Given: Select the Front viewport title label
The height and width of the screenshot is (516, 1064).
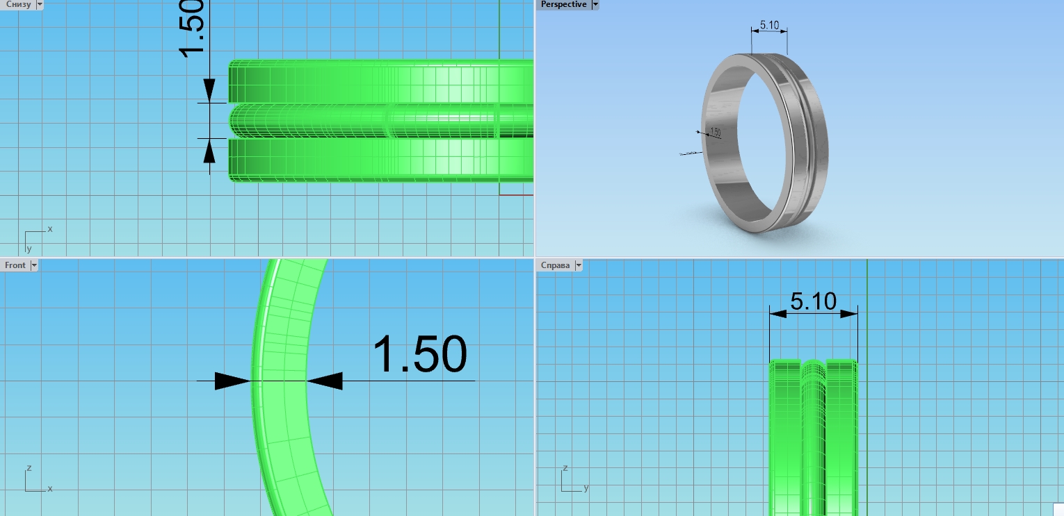Looking at the screenshot, I should click(x=15, y=265).
